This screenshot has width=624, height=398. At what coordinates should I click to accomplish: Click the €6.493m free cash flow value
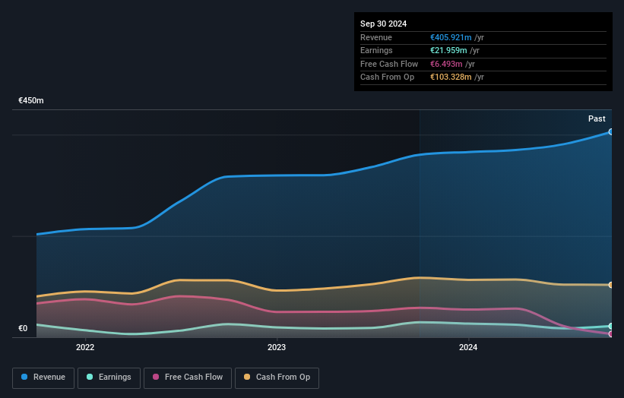coord(446,64)
